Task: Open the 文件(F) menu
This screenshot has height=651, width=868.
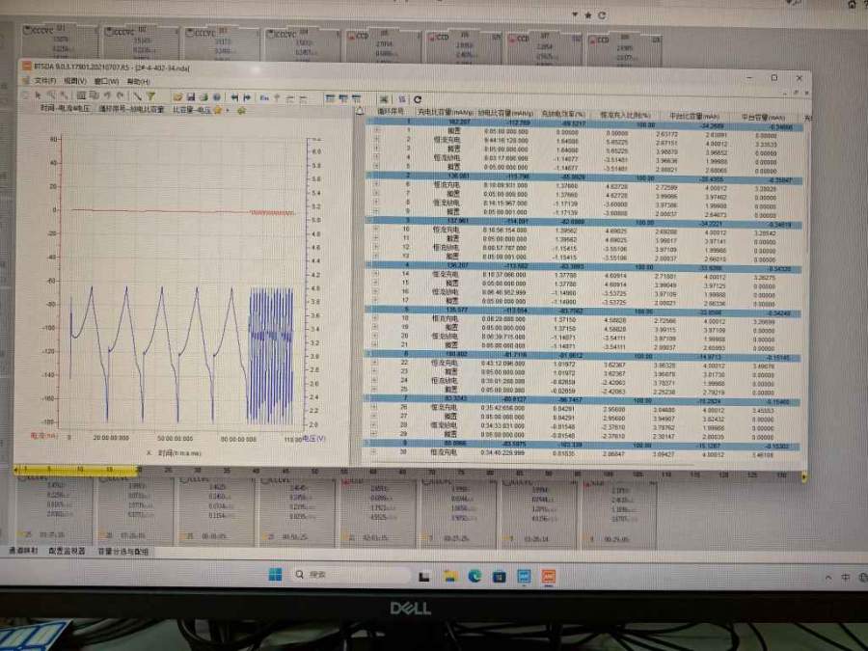Action: [x=45, y=82]
